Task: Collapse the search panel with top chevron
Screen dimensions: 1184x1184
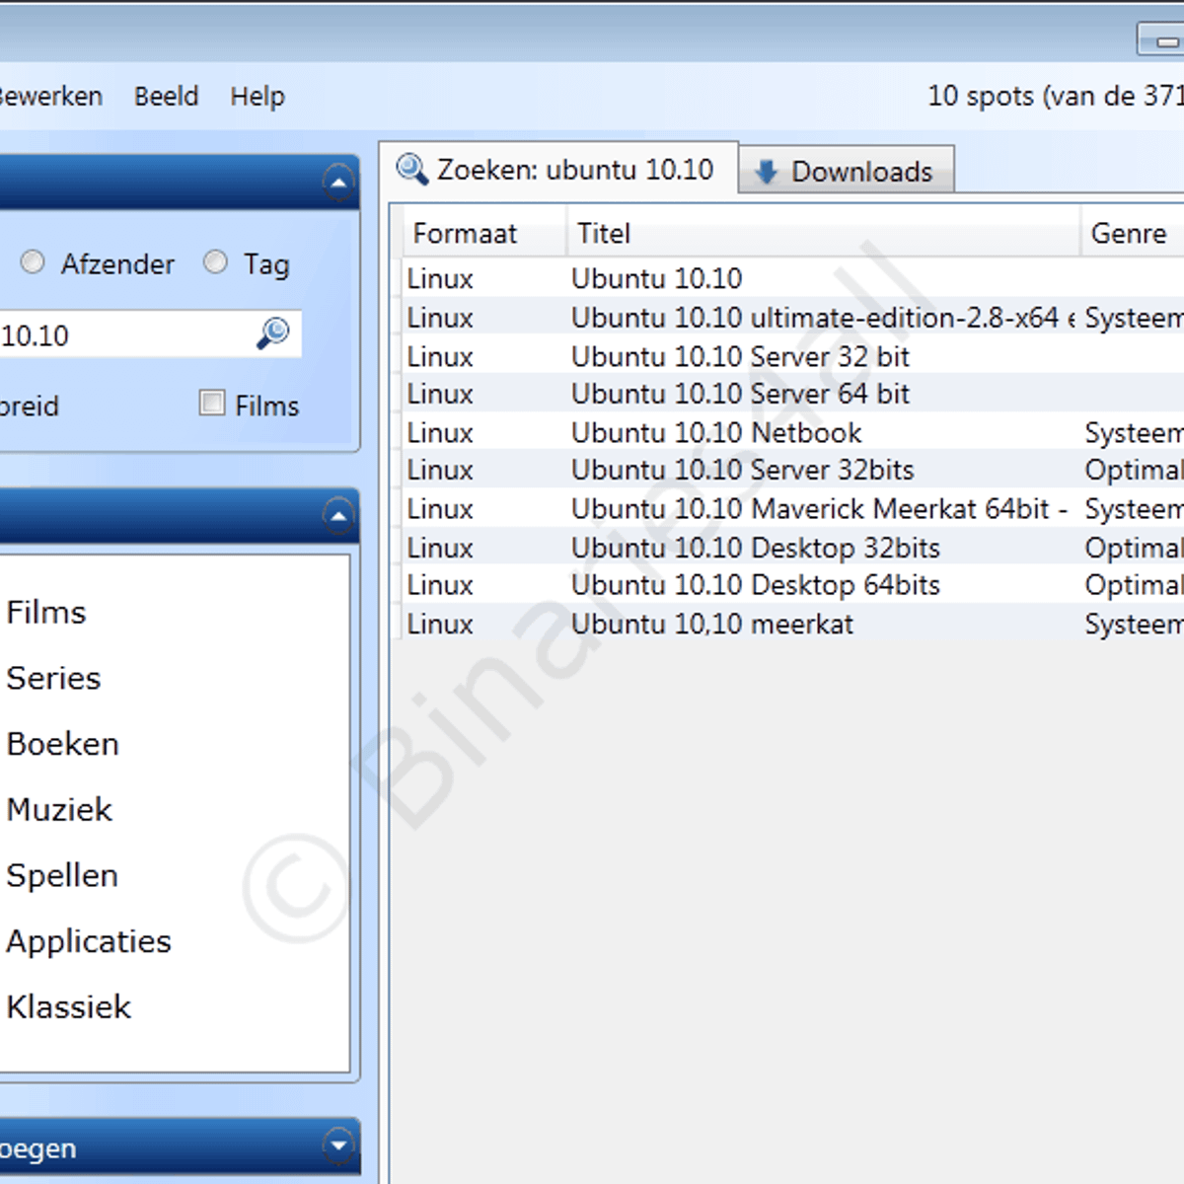Action: [x=338, y=183]
